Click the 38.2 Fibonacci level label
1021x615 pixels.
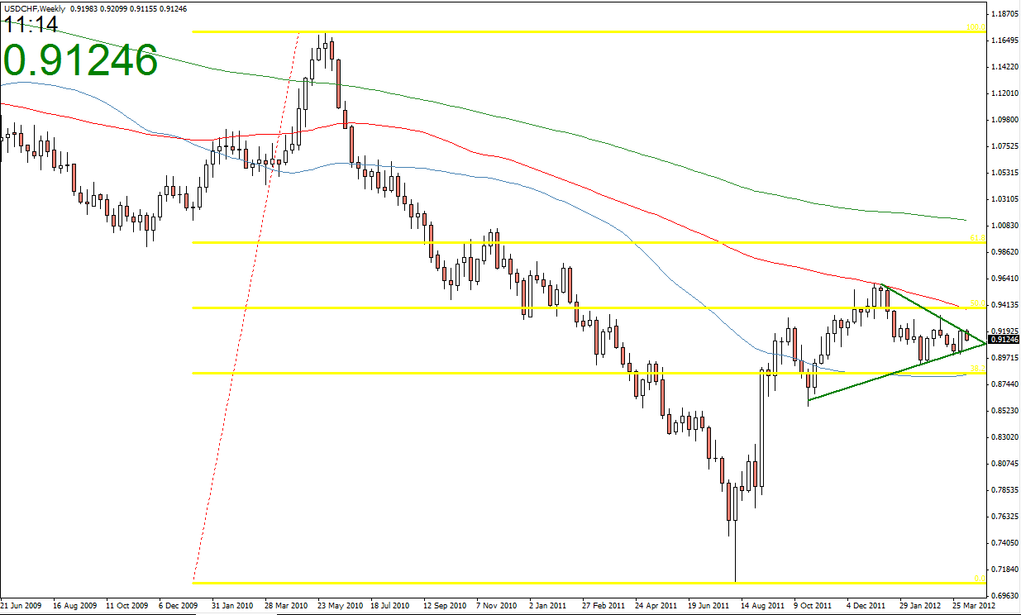pyautogui.click(x=976, y=369)
